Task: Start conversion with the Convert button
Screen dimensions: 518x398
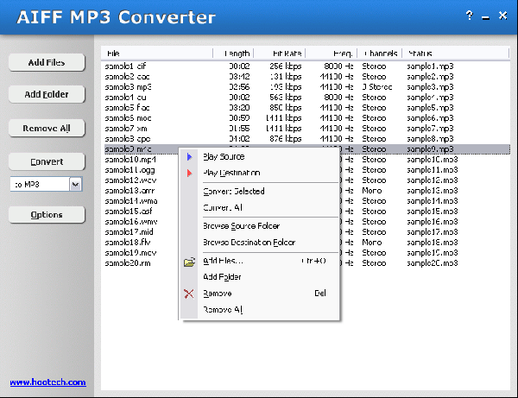Action: (x=47, y=161)
